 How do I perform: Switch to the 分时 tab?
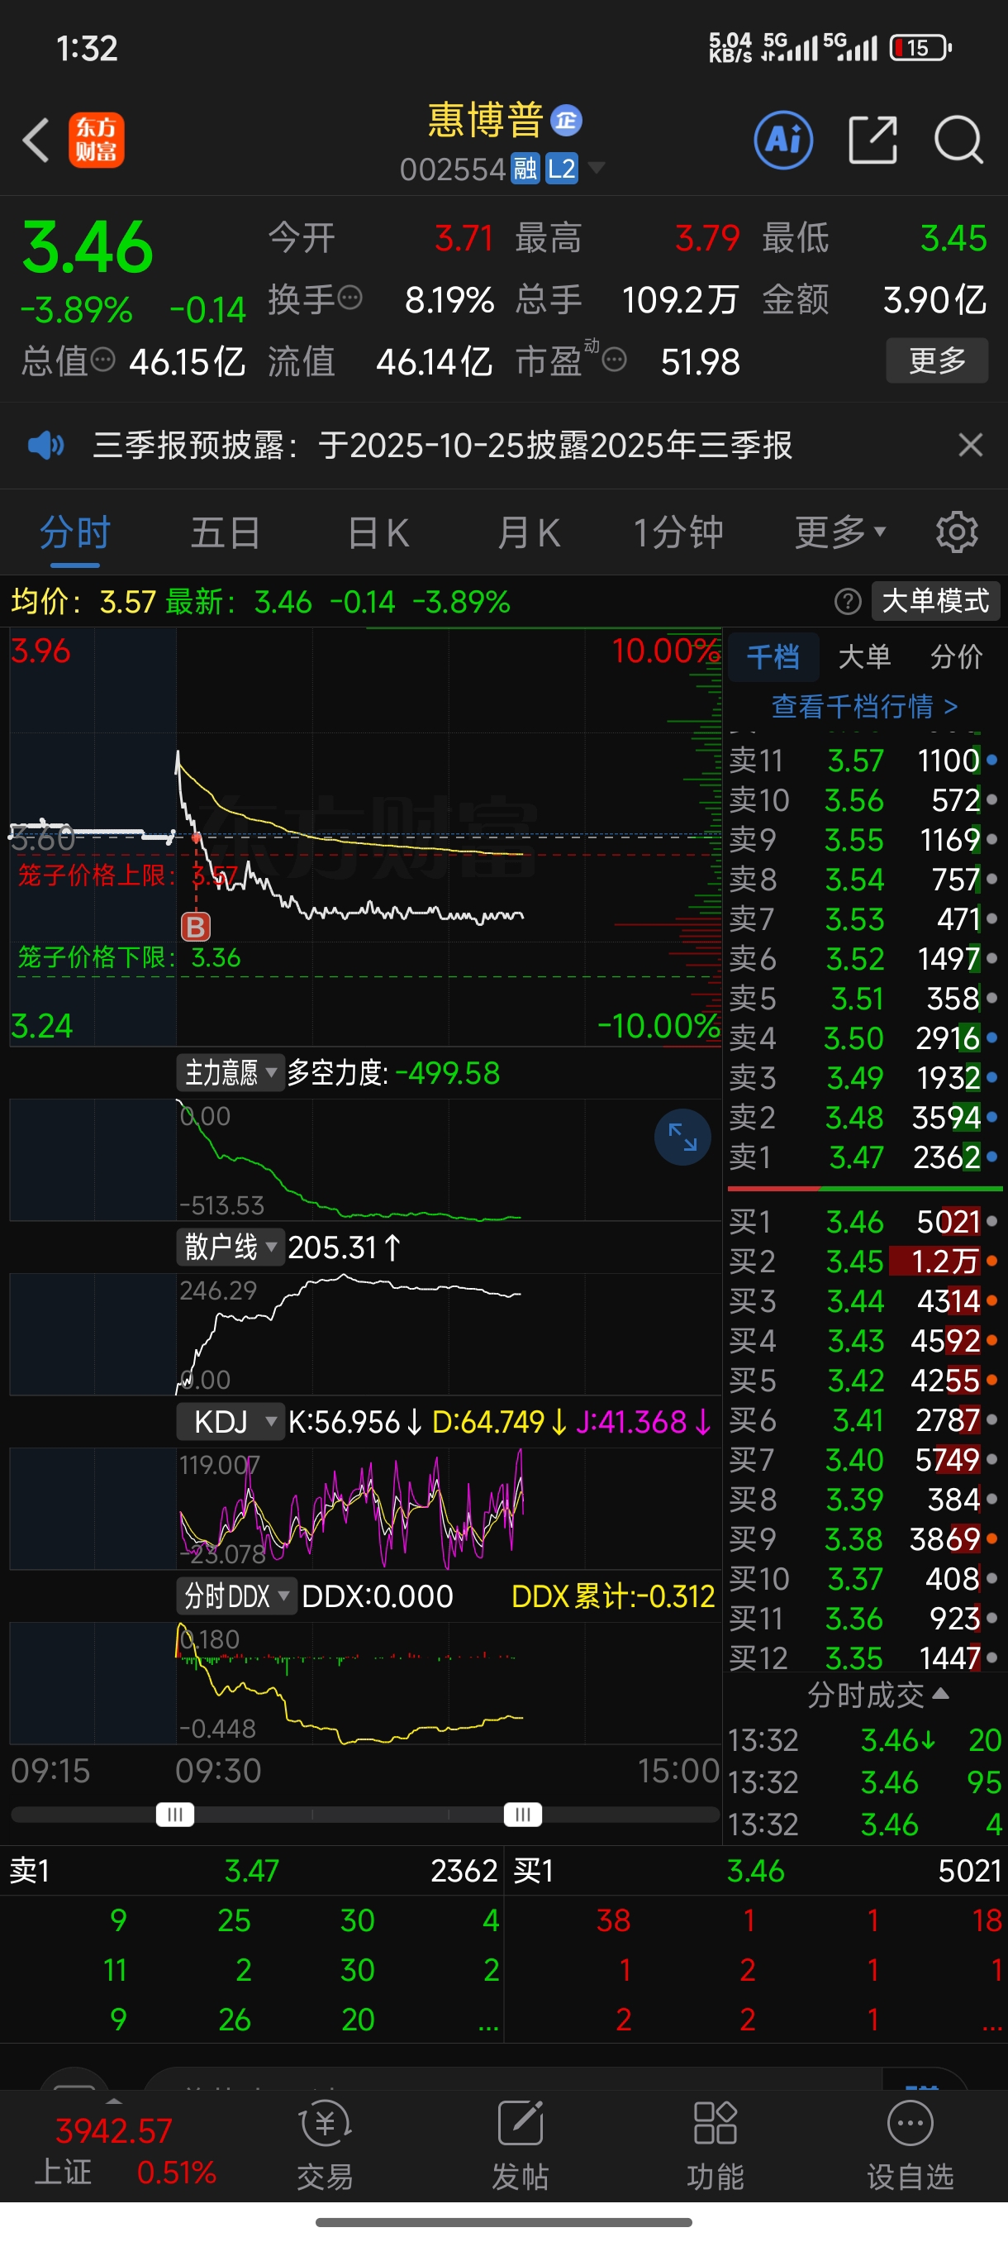[x=76, y=532]
